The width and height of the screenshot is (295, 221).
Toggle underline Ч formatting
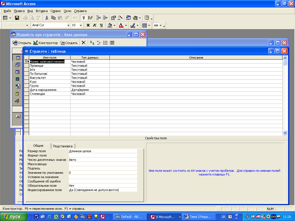point(101,25)
